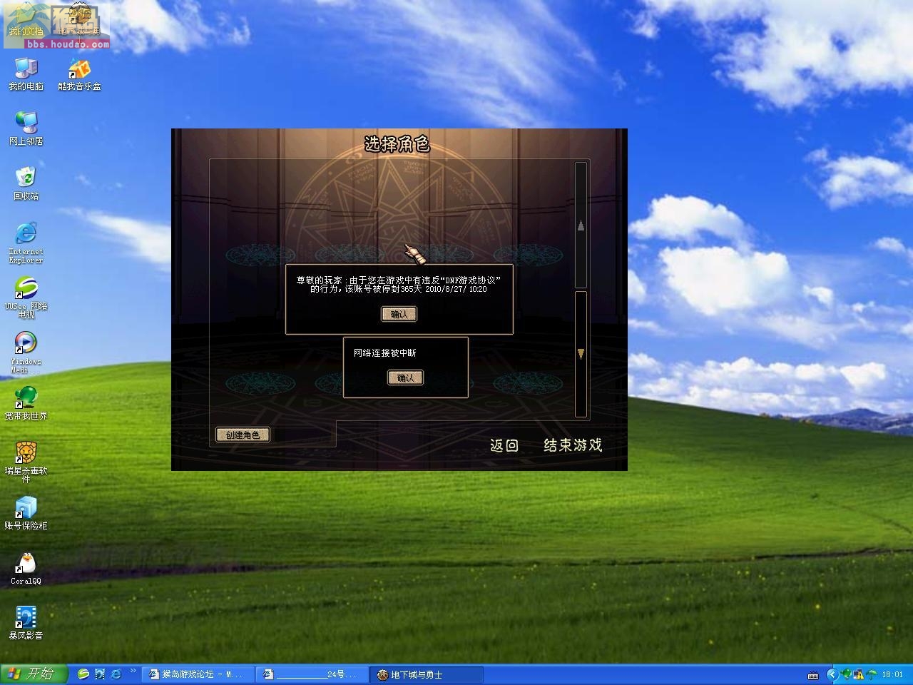Open the 回收站 recycle bin icon
913x685 pixels.
26,183
